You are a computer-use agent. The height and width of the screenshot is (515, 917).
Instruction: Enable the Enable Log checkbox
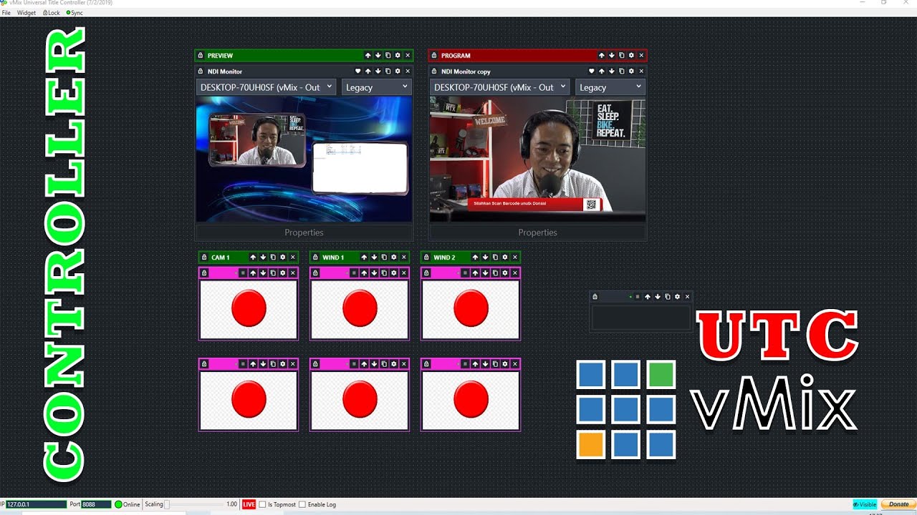(x=302, y=504)
